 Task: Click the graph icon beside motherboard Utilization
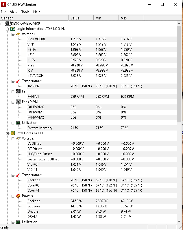tap(18, 123)
